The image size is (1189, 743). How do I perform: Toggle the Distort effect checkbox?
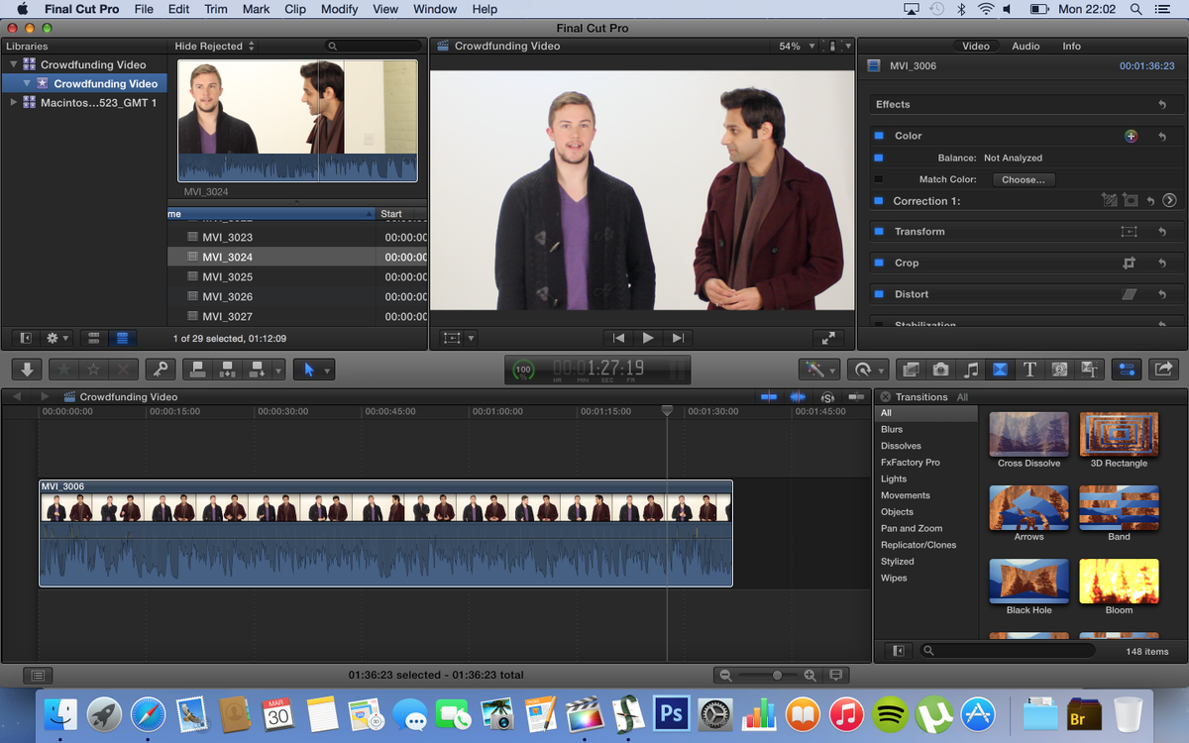878,293
